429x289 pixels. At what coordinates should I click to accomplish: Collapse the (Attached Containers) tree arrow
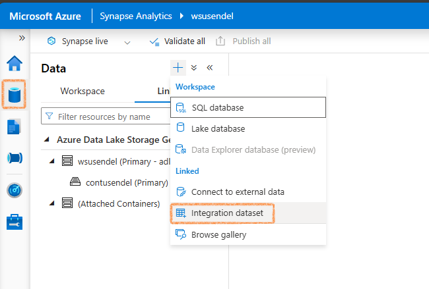[x=51, y=203]
